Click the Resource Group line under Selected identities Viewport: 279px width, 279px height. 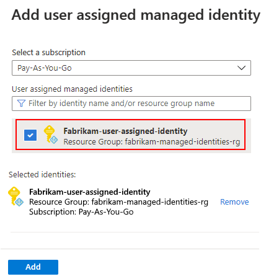tap(118, 202)
